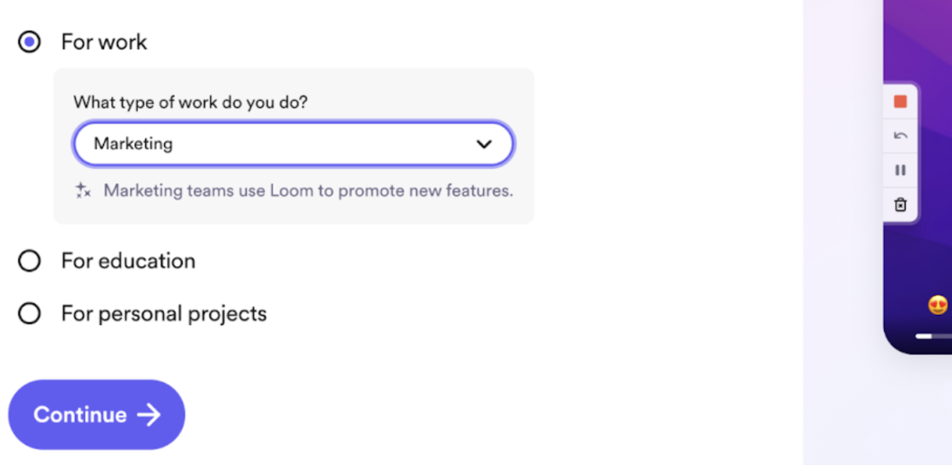
Task: Click the chevron on the Marketing selector
Action: click(x=483, y=144)
